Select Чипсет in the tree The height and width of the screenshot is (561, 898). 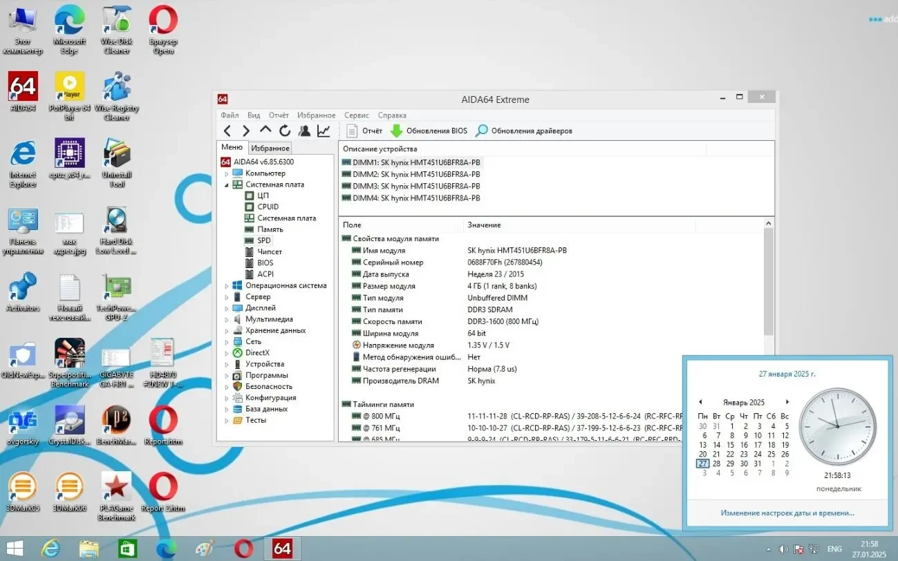point(269,251)
